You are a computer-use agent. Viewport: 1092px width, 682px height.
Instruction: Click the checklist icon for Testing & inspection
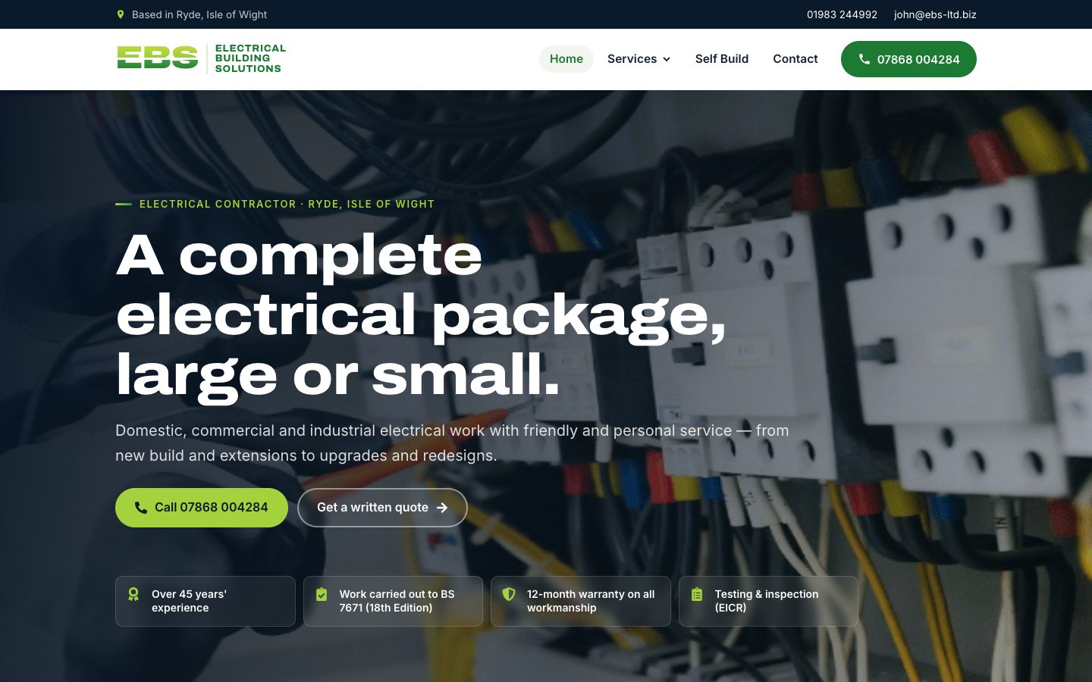697,595
